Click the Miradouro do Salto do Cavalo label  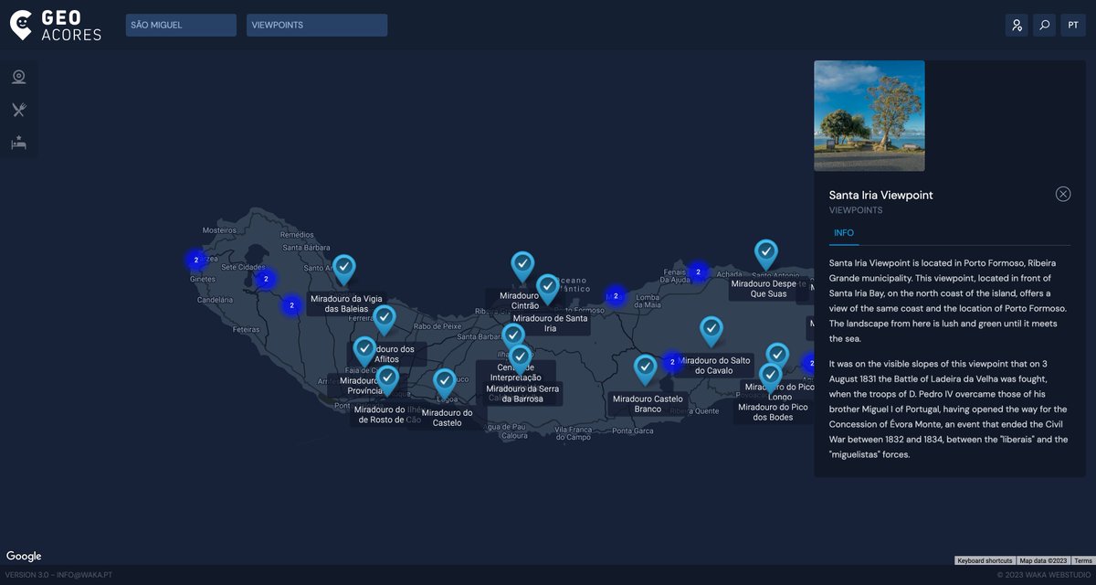(x=714, y=365)
